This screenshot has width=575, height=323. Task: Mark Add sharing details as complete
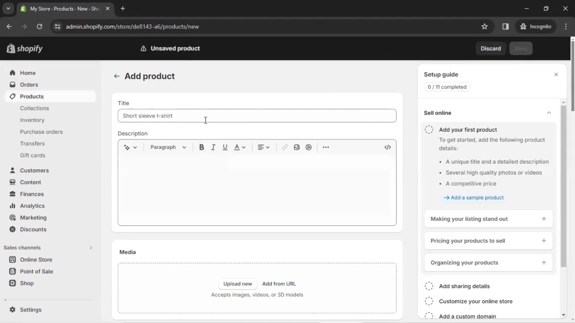(x=429, y=286)
